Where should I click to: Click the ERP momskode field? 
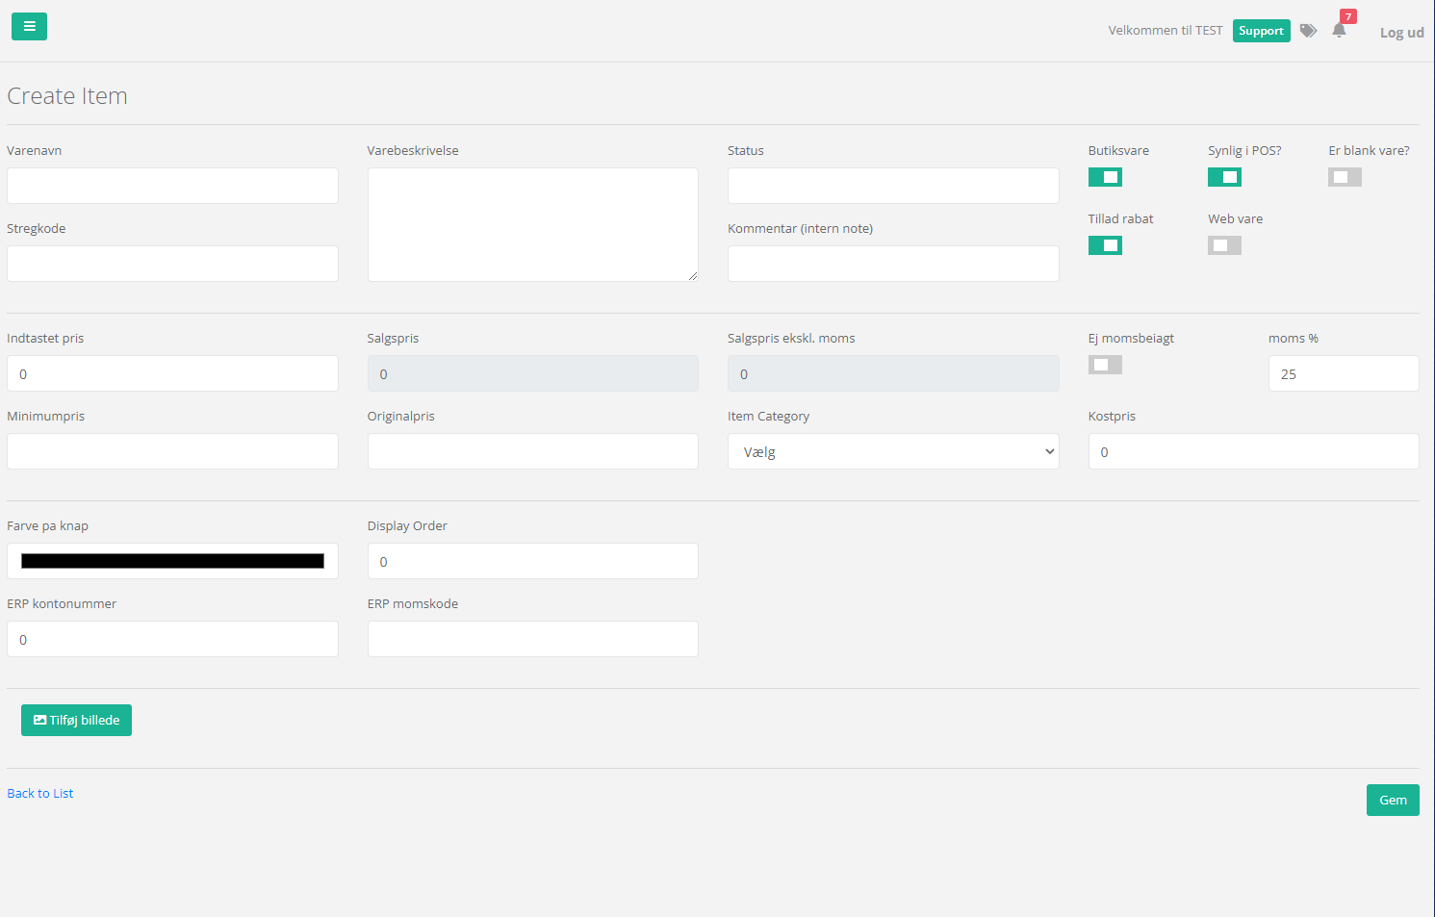pyautogui.click(x=533, y=639)
